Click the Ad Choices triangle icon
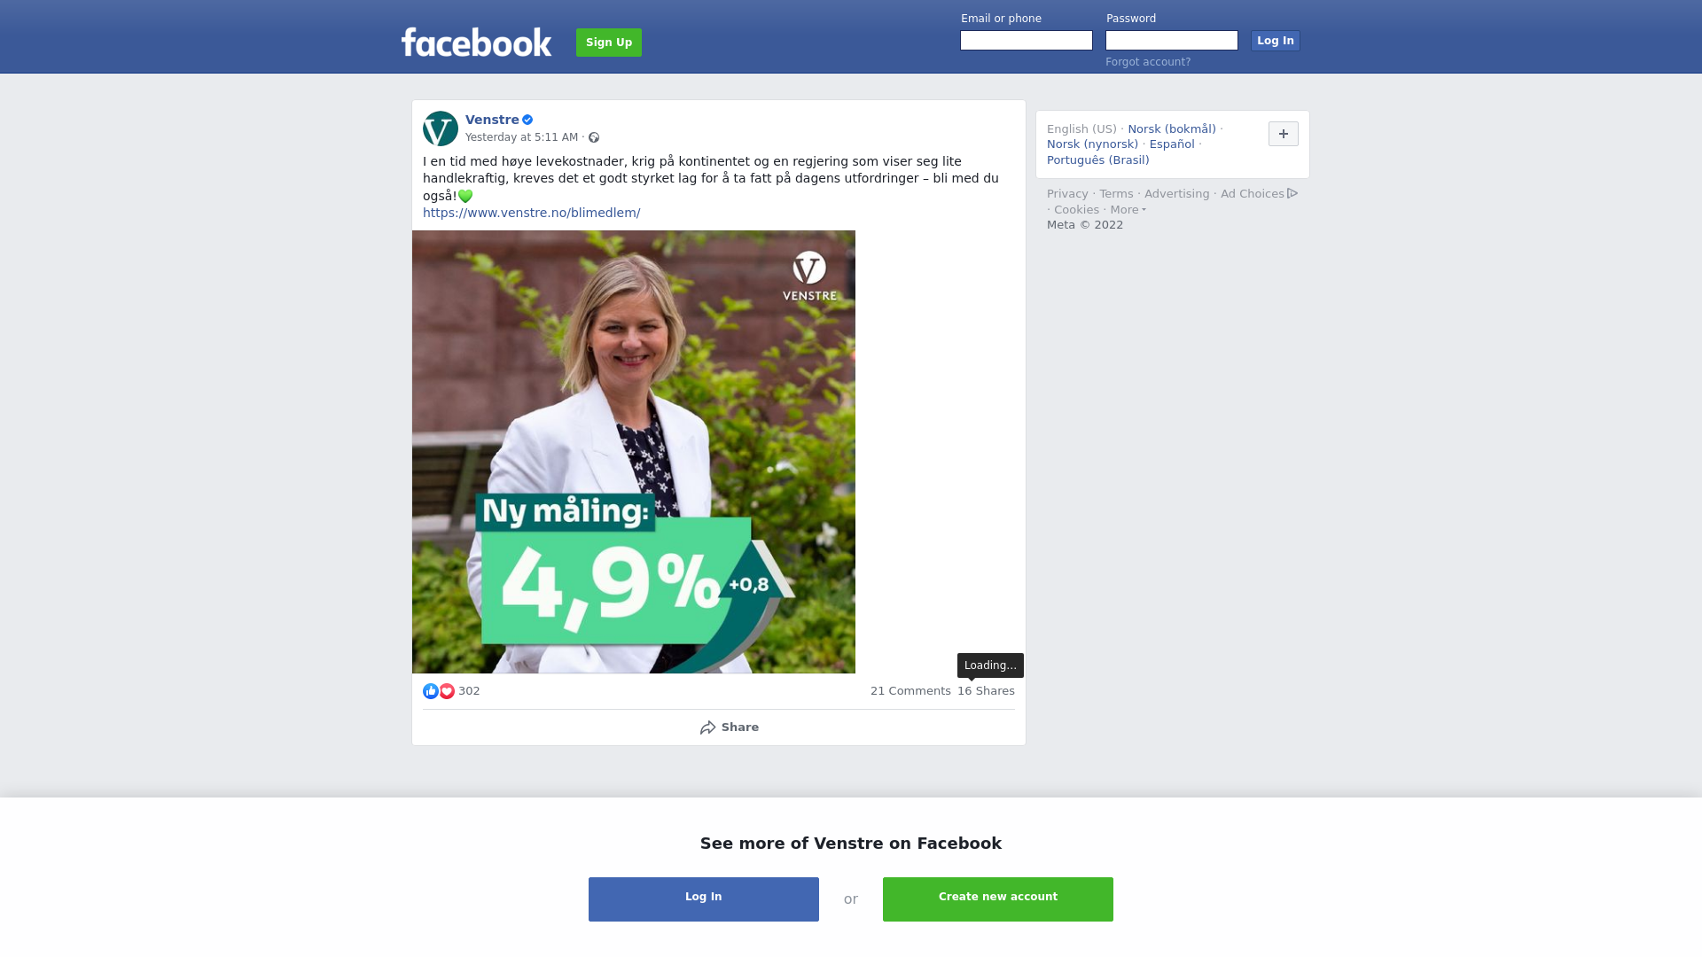1702x957 pixels. click(1292, 193)
